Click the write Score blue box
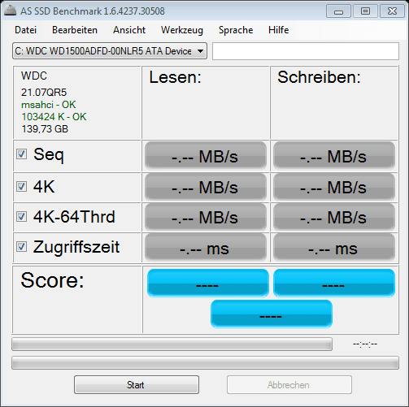The image size is (409, 407). click(334, 283)
